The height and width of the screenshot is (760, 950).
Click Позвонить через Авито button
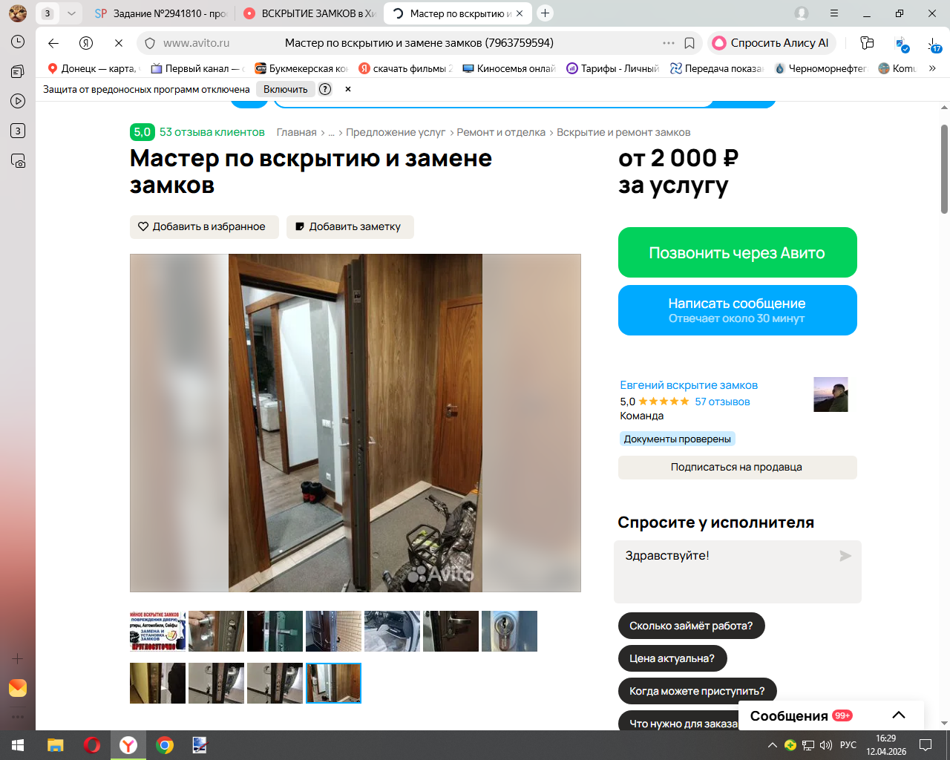(x=738, y=252)
